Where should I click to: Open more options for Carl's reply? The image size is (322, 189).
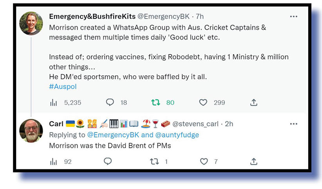[x=293, y=124]
